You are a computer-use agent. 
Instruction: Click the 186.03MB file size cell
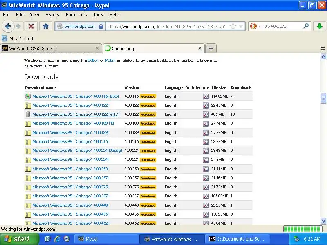coord(219,196)
